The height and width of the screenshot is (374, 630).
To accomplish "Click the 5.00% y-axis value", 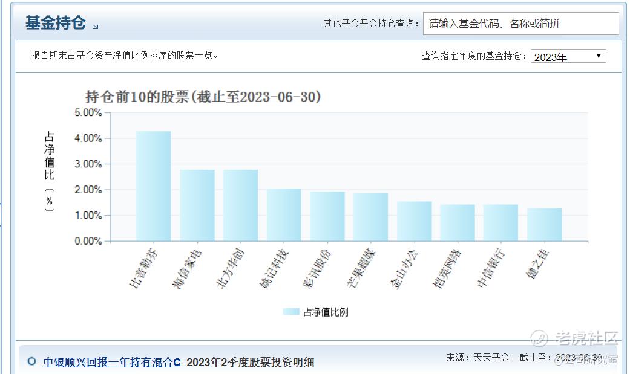I will [x=88, y=113].
